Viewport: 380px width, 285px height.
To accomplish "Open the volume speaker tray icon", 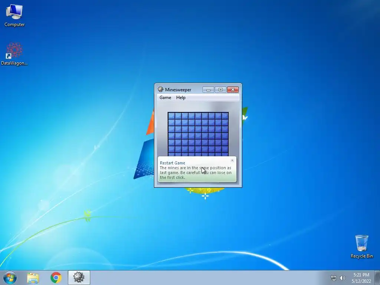I will [342, 278].
